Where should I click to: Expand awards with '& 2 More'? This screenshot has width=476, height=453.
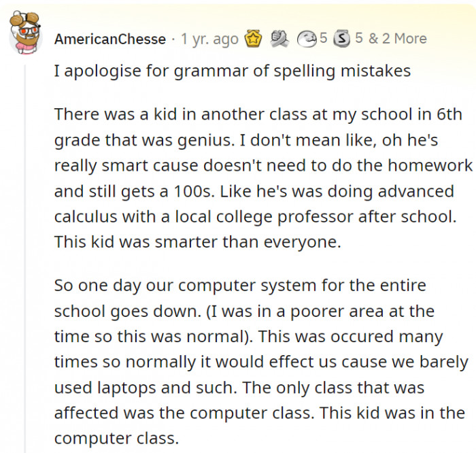(398, 39)
